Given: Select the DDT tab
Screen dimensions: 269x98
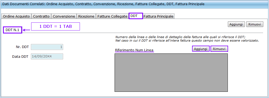Looking at the screenshot, I should click(136, 16).
